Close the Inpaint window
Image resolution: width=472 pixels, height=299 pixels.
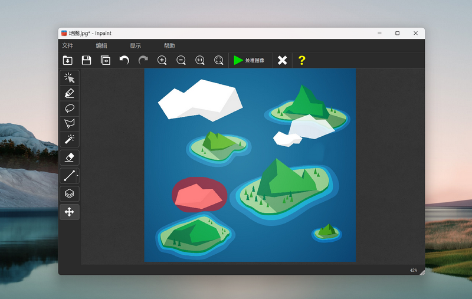(x=415, y=33)
